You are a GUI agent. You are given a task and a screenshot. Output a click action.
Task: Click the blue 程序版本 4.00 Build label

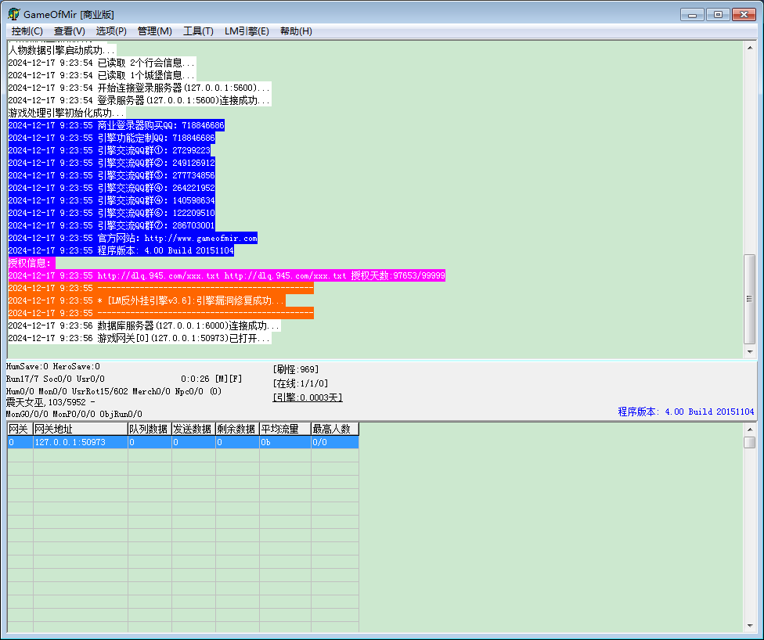[x=686, y=412]
